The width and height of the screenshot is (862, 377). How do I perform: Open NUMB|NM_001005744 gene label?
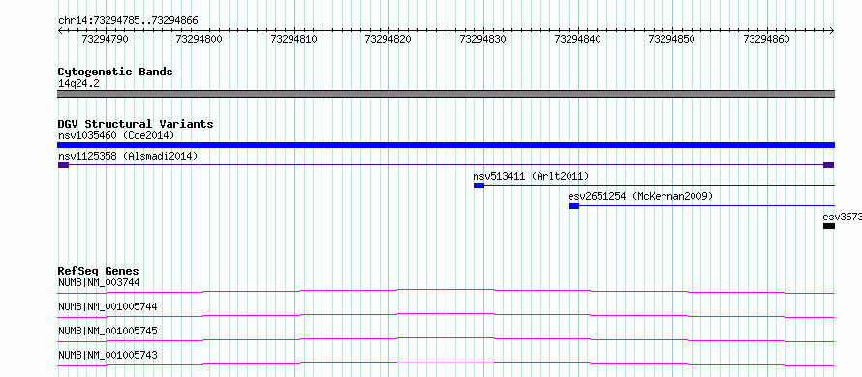coord(108,306)
